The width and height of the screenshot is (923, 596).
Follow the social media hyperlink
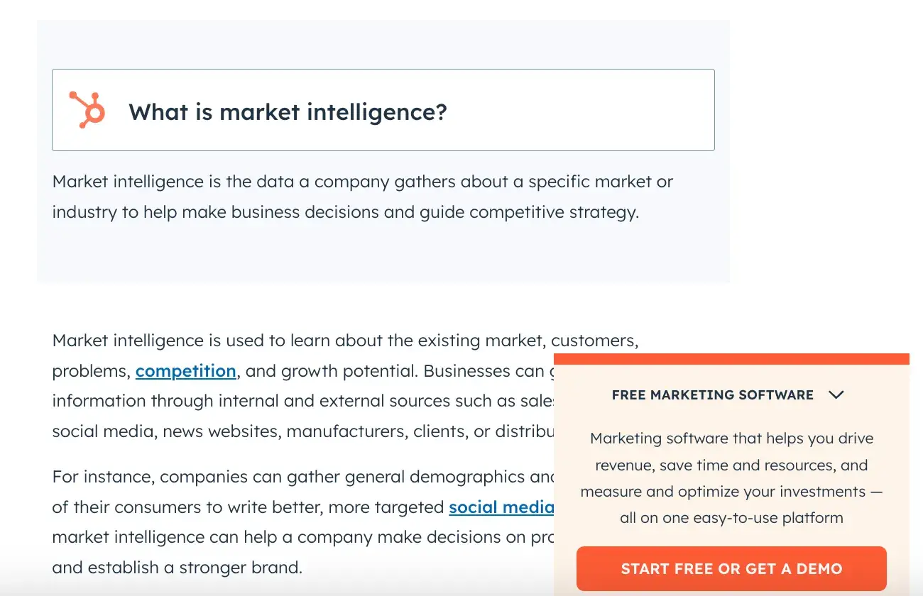coord(501,507)
